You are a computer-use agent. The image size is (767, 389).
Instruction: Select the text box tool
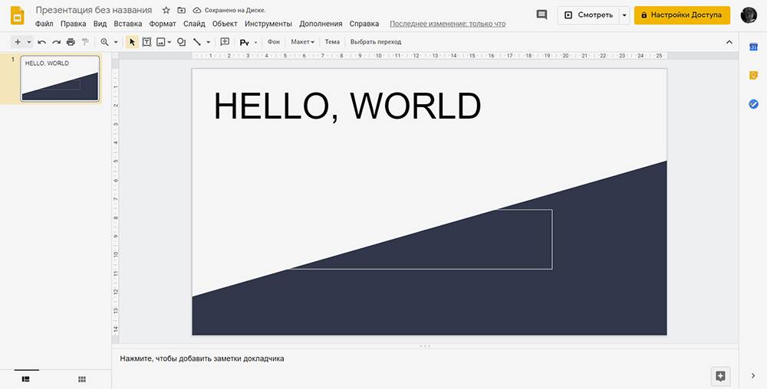(146, 42)
